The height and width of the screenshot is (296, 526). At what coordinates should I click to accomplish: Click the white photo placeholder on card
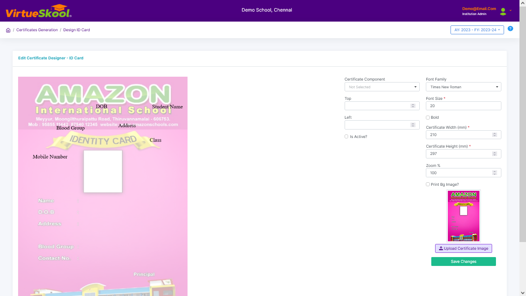[x=103, y=172]
